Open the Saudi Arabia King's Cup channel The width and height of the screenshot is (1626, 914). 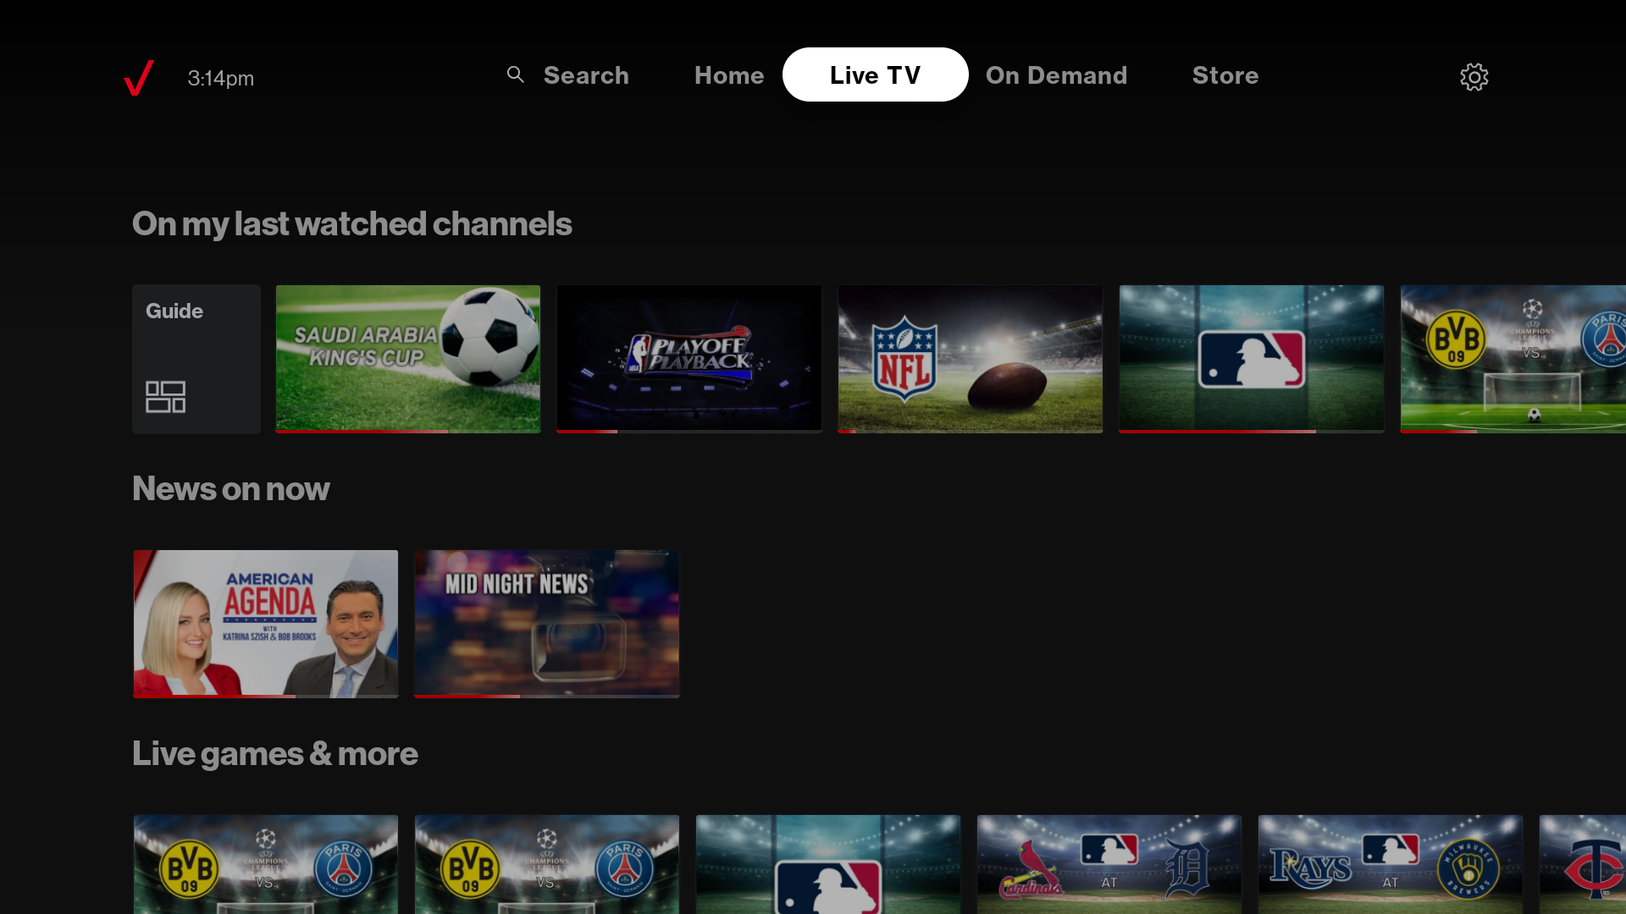(407, 359)
